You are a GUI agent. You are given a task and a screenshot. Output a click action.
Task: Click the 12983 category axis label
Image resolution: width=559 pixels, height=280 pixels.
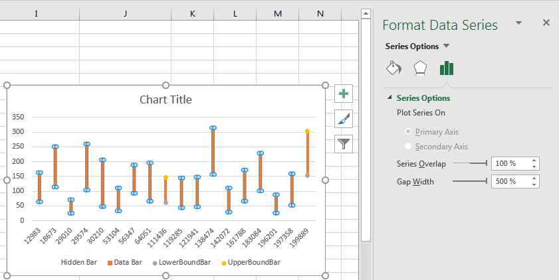[x=33, y=236]
